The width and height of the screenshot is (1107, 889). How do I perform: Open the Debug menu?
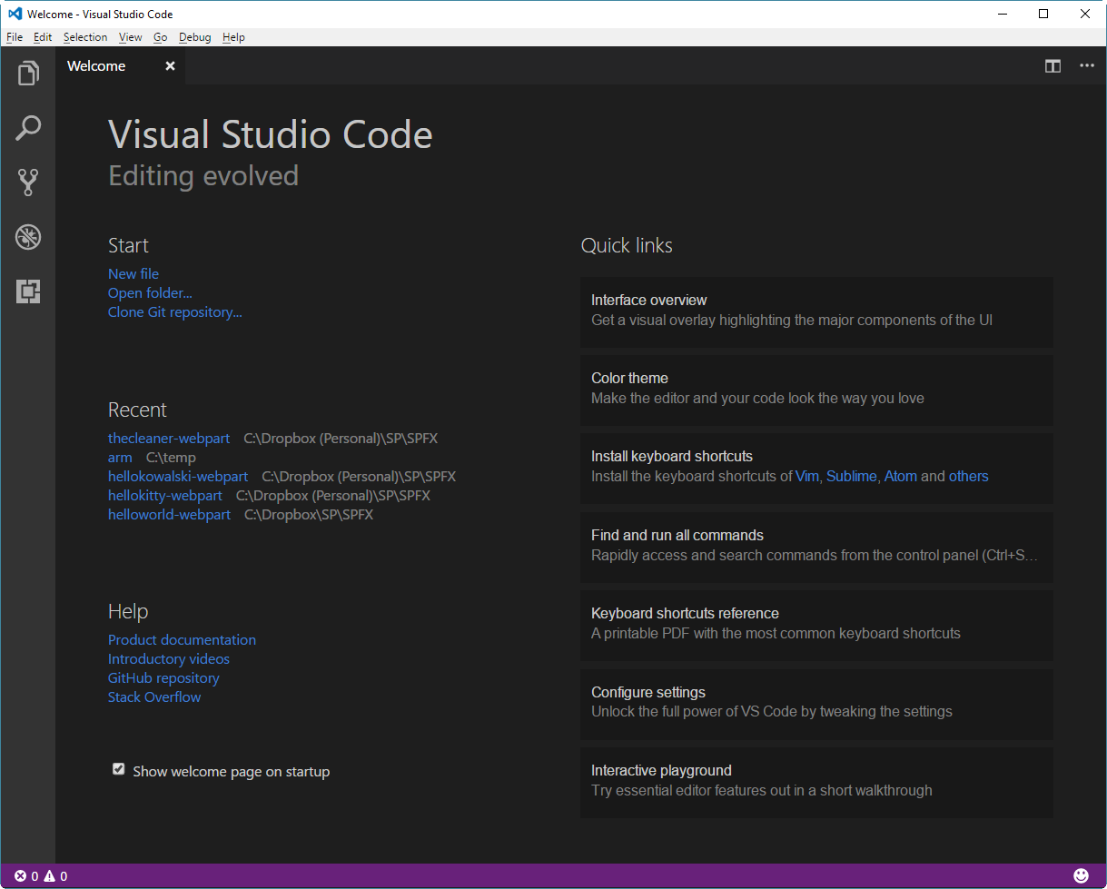[x=194, y=37]
